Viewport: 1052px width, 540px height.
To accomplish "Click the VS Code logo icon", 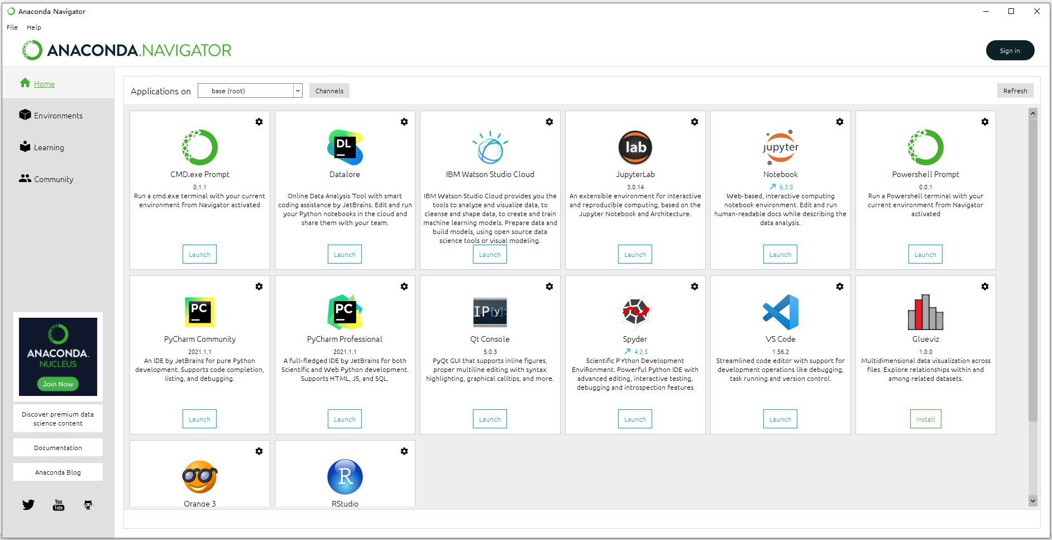I will click(780, 312).
